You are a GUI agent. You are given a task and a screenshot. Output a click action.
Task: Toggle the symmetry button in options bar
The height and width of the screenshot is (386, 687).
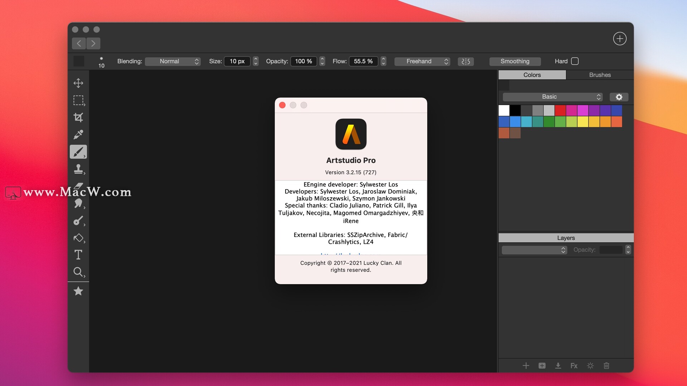coord(466,61)
